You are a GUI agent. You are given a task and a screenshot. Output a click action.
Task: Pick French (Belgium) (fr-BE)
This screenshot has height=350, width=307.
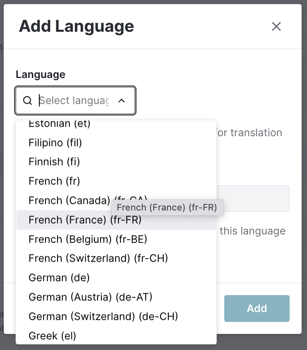[116, 239]
